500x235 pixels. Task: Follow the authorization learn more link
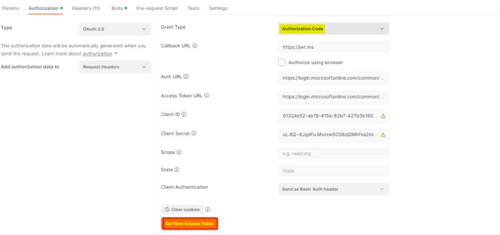[x=97, y=54]
